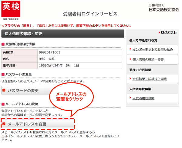Image resolution: width=182 pixels, height=148 pixels.
Task: Click the 生年月日 date value cell
Action: [x=59, y=65]
